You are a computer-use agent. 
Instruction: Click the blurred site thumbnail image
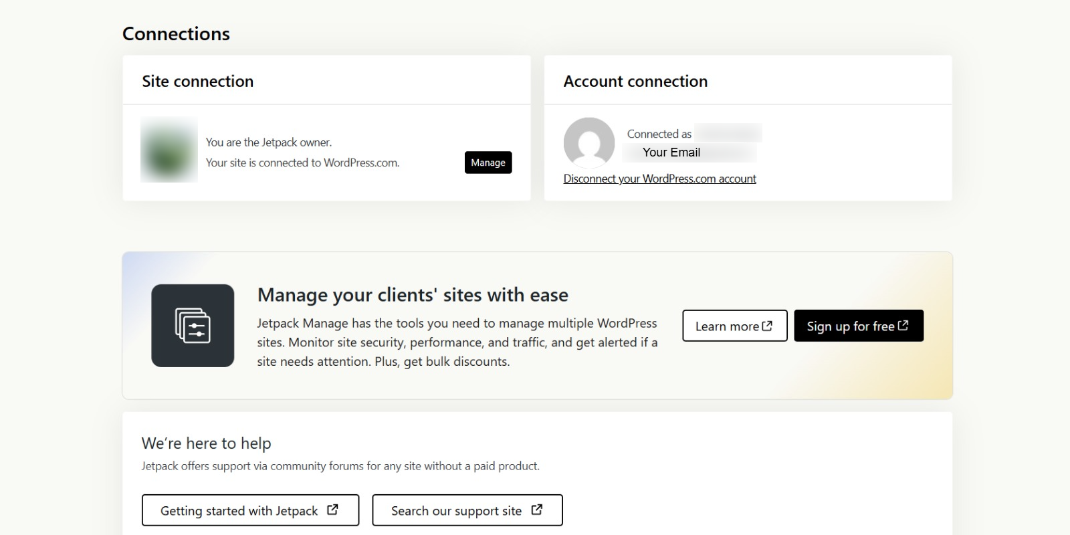(169, 150)
